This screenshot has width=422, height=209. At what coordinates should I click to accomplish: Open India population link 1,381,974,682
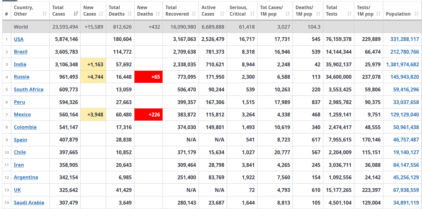402,64
